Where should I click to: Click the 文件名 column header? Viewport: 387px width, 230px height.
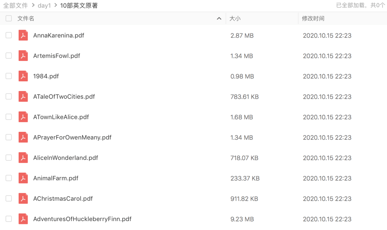point(26,19)
